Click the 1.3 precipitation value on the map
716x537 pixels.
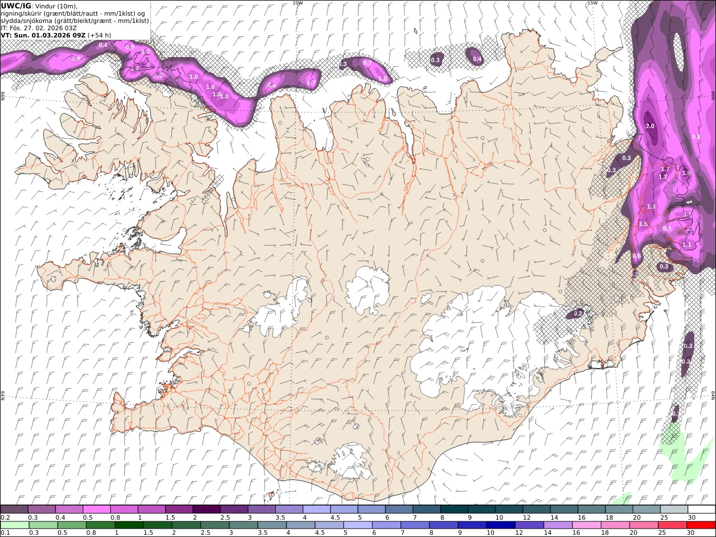click(x=651, y=207)
